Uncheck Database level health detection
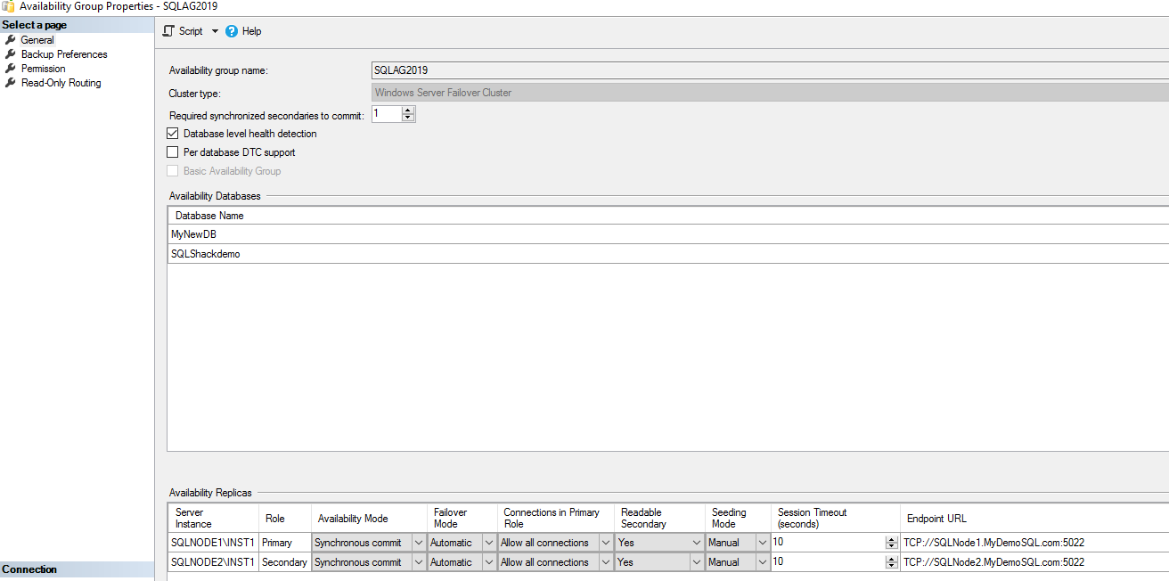This screenshot has height=581, width=1169. point(173,134)
